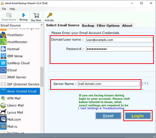
Task: Select the Hotmail text entry
Action: 13,49
